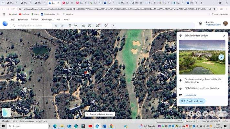Close the Zebula Golfers Lodge info panel
Viewport: 230px width, 129px height.
coord(224,35)
